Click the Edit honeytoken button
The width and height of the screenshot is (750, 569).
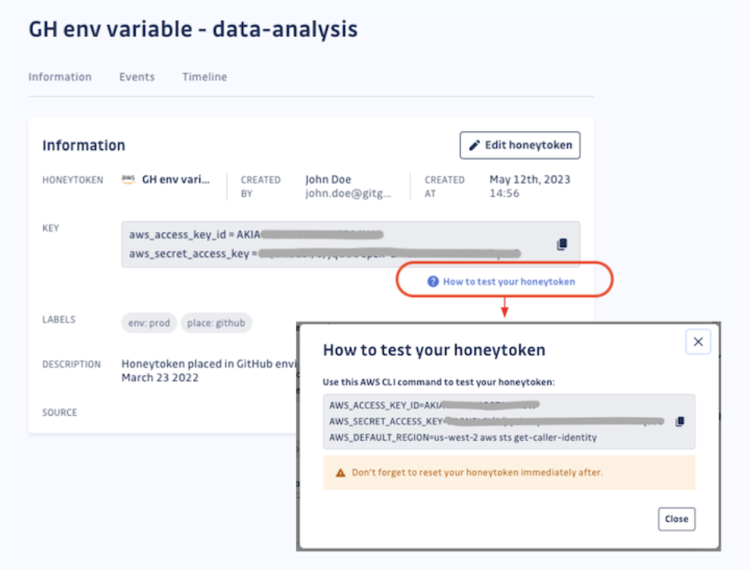(520, 145)
